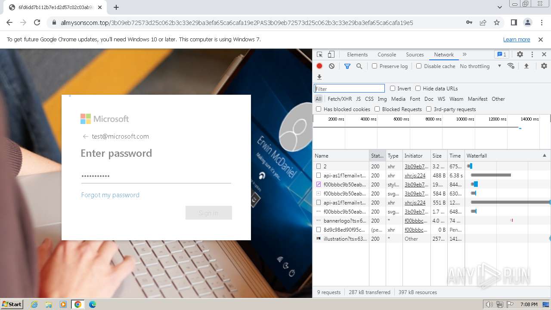This screenshot has width=551, height=310.
Task: Open DevTools settings gear icon
Action: (x=520, y=55)
